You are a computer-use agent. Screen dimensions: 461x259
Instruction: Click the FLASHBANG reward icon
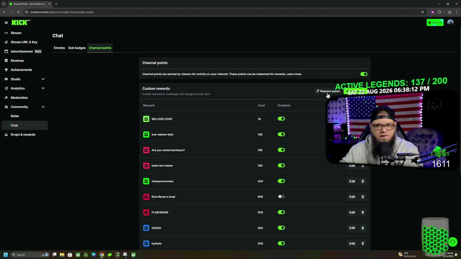[x=146, y=213]
